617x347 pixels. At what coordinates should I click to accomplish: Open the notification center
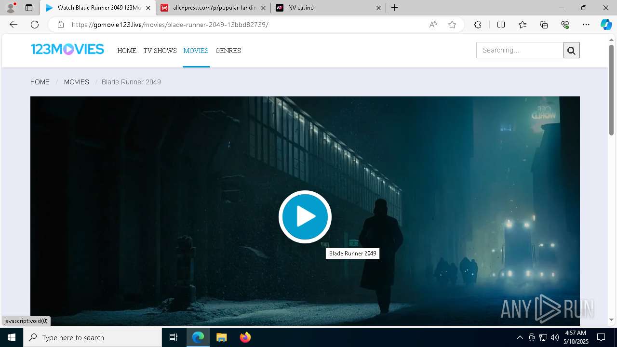(601, 337)
